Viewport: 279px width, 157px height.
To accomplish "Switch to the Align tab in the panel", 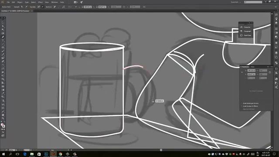I will (x=252, y=67).
